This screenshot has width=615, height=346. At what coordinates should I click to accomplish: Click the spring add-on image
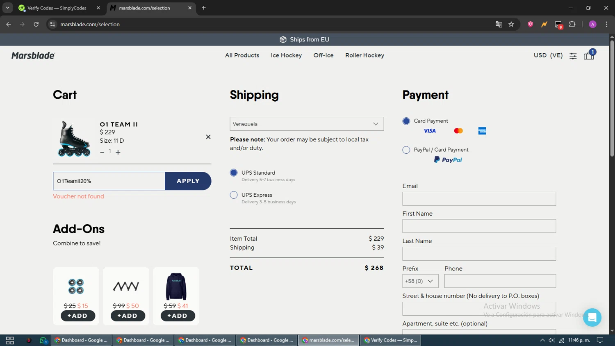pyautogui.click(x=126, y=286)
